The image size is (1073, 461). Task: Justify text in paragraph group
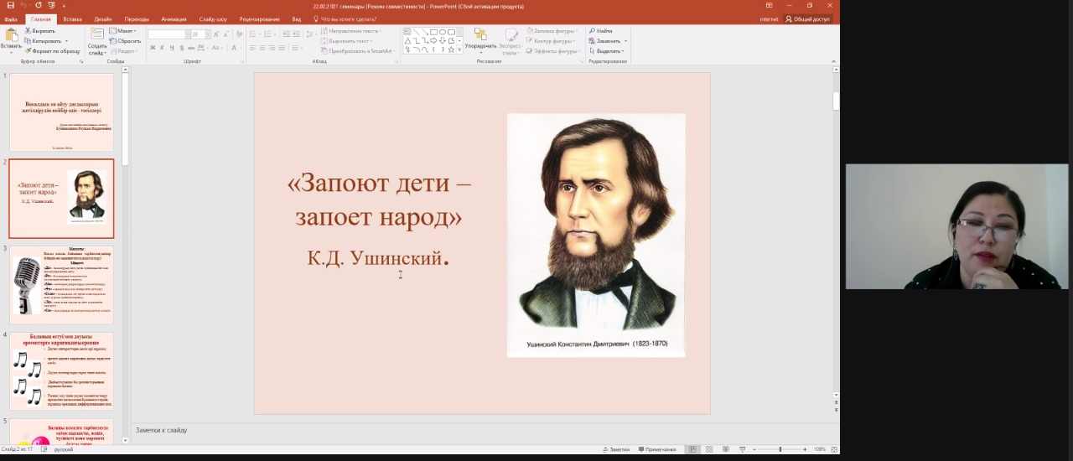coord(283,48)
